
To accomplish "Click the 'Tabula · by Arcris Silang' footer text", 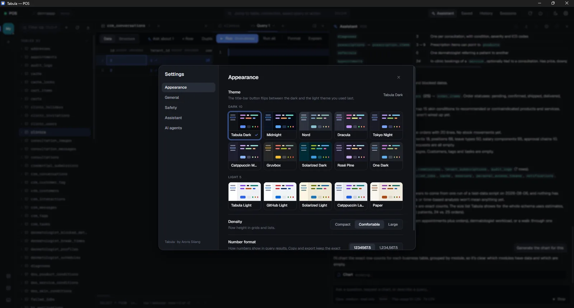I will 182,242.
